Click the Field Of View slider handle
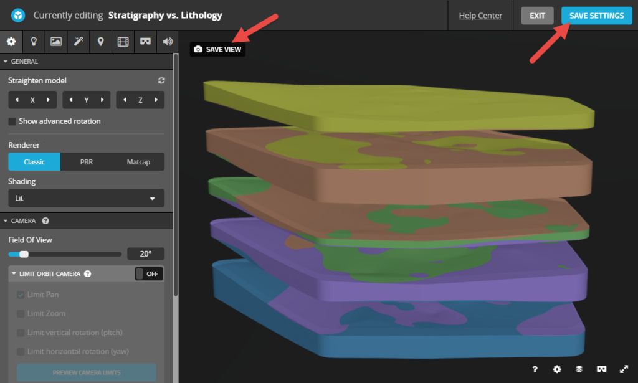Image resolution: width=638 pixels, height=383 pixels. click(x=24, y=254)
